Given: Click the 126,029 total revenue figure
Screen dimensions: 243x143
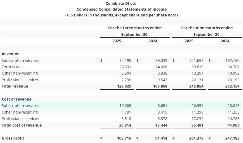Looking at the screenshot, I should click(124, 86).
